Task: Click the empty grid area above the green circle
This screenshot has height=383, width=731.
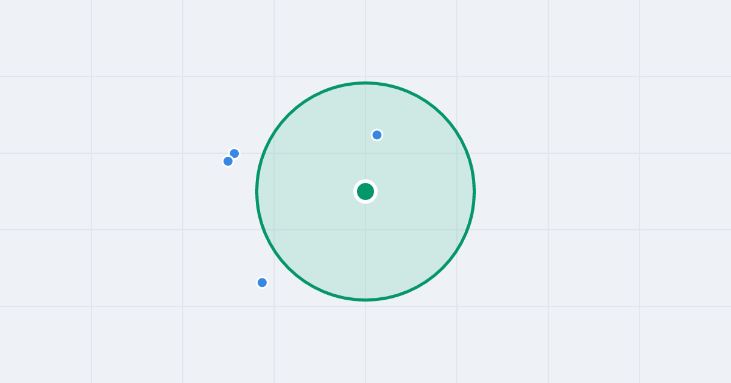Action: [365, 40]
